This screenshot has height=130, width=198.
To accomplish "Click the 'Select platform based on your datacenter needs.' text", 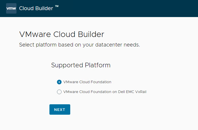I will tap(79, 45).
